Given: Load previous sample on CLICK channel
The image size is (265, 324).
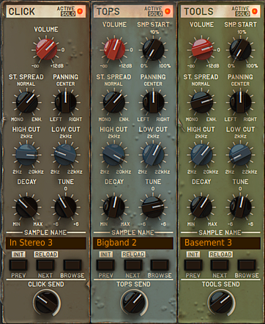Looking at the screenshot, I should coord(18,265).
